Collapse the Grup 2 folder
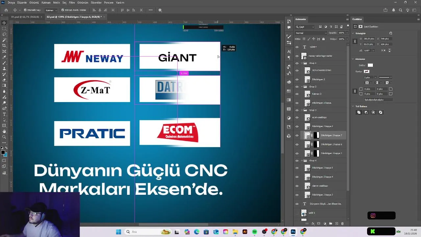 pyautogui.click(x=302, y=87)
